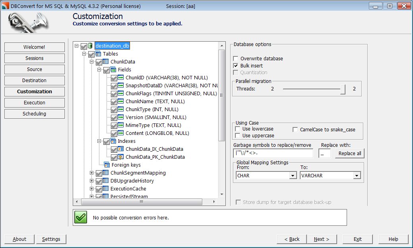Viewport: 413px width, 248px height.
Task: Click the ChunkData table icon
Action: 106,62
